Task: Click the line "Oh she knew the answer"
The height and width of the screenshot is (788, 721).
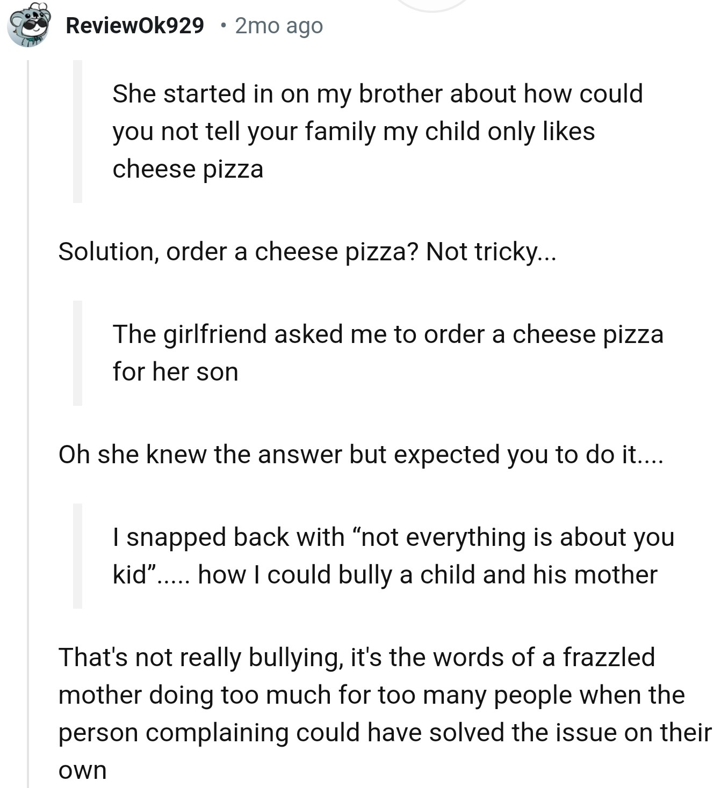Action: click(x=360, y=454)
